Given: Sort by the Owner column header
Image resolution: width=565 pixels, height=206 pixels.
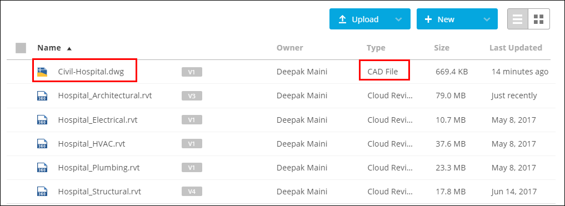Looking at the screenshot, I should coord(289,48).
